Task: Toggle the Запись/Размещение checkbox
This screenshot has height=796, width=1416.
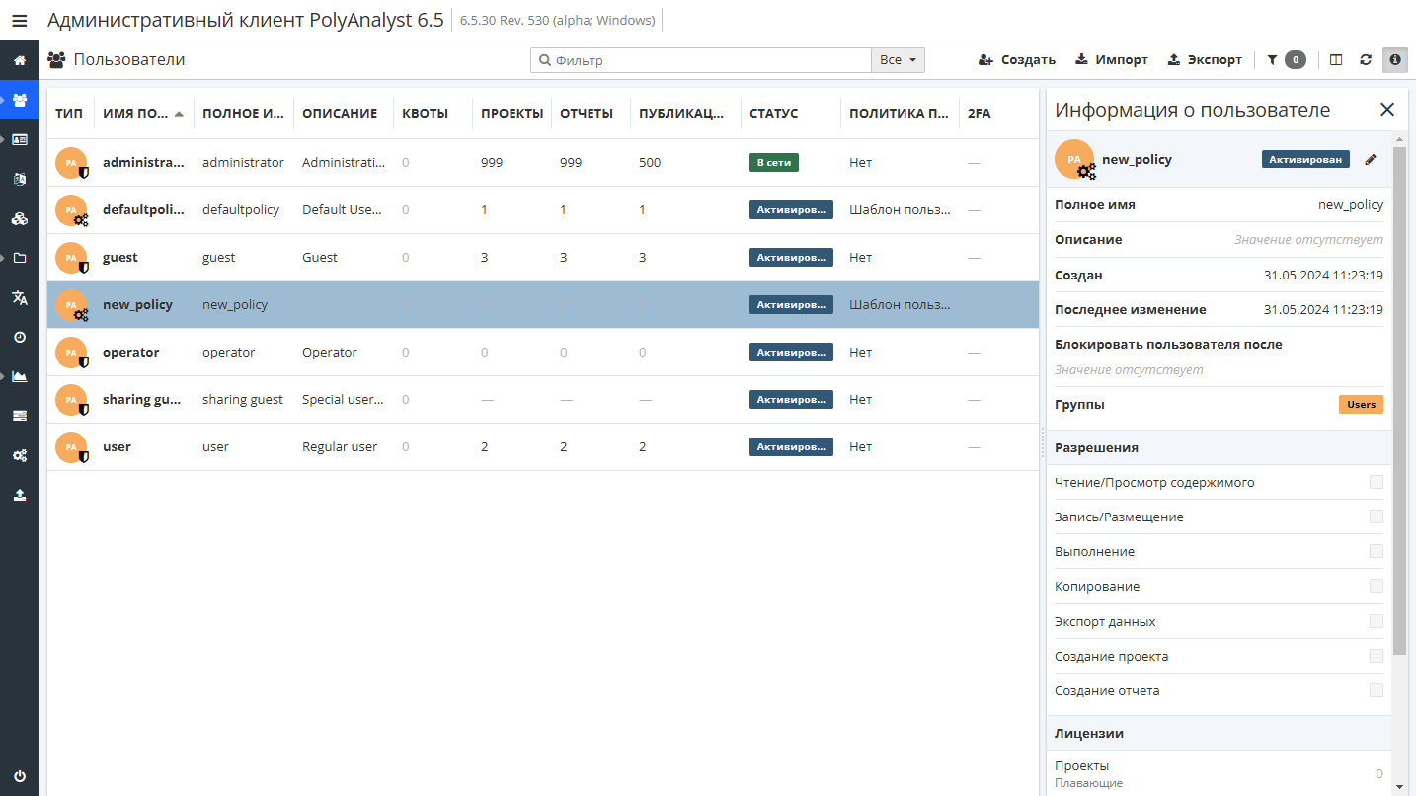Action: click(1377, 517)
